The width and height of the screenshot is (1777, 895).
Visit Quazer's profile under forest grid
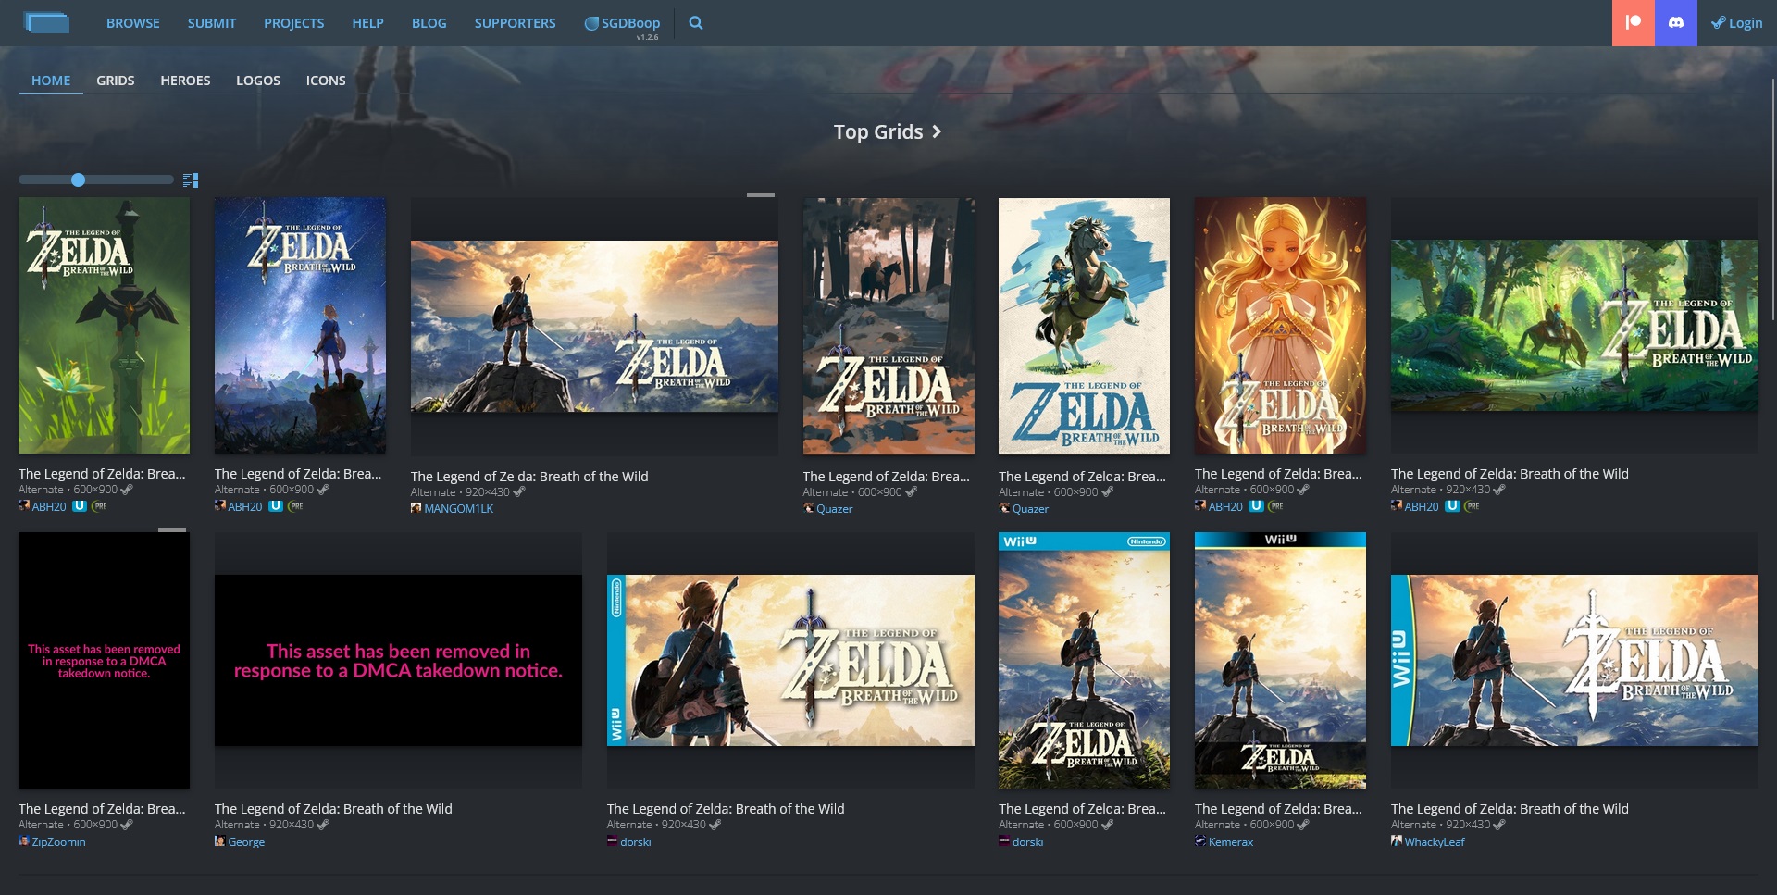(x=834, y=508)
